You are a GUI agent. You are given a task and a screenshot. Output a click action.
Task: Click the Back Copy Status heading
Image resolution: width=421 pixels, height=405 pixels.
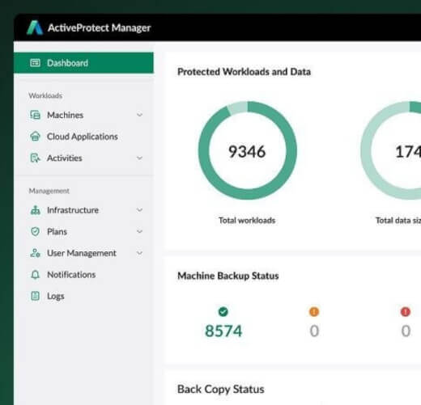coord(221,389)
